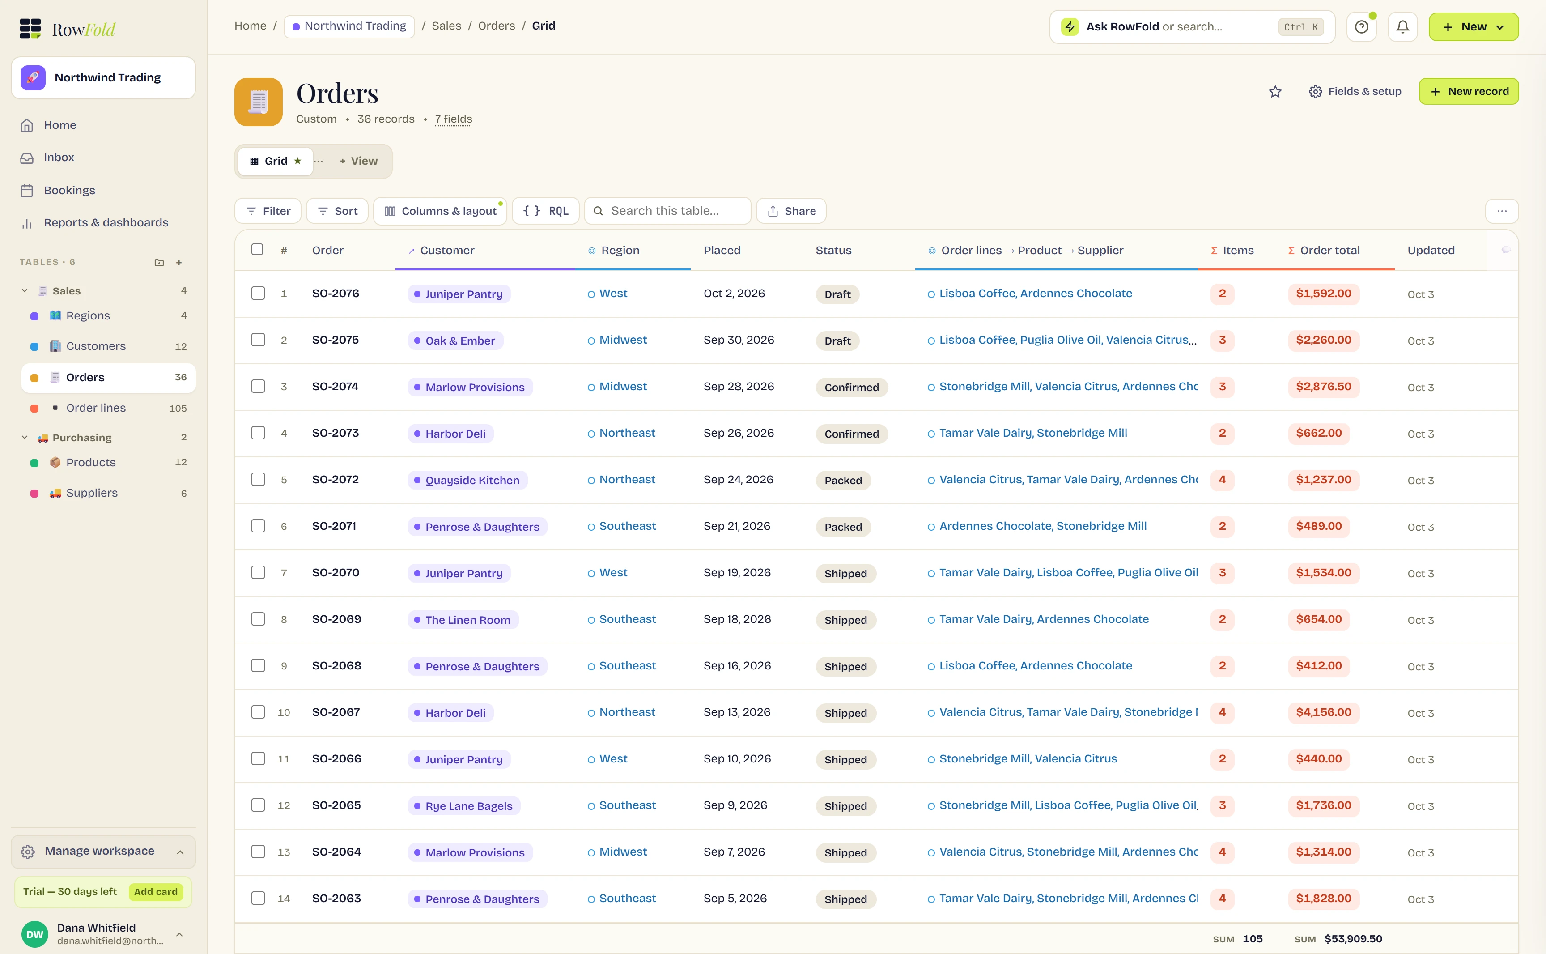The image size is (1546, 954).
Task: Click the Sort toolbar button
Action: coord(337,211)
